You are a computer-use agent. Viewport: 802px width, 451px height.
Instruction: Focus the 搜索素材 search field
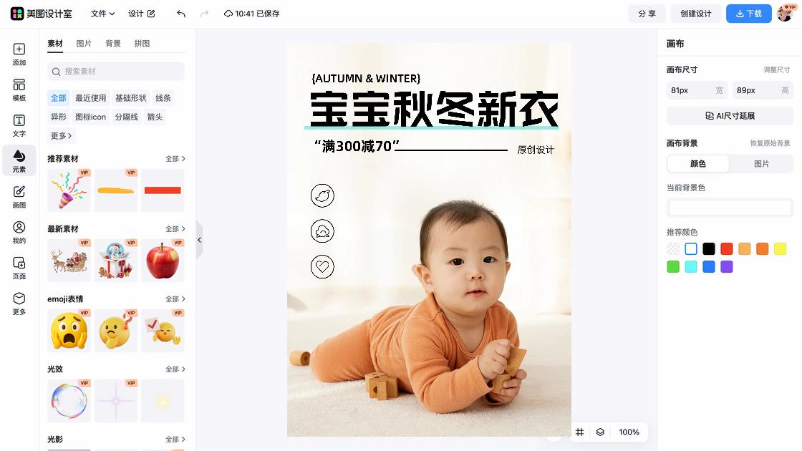point(116,71)
